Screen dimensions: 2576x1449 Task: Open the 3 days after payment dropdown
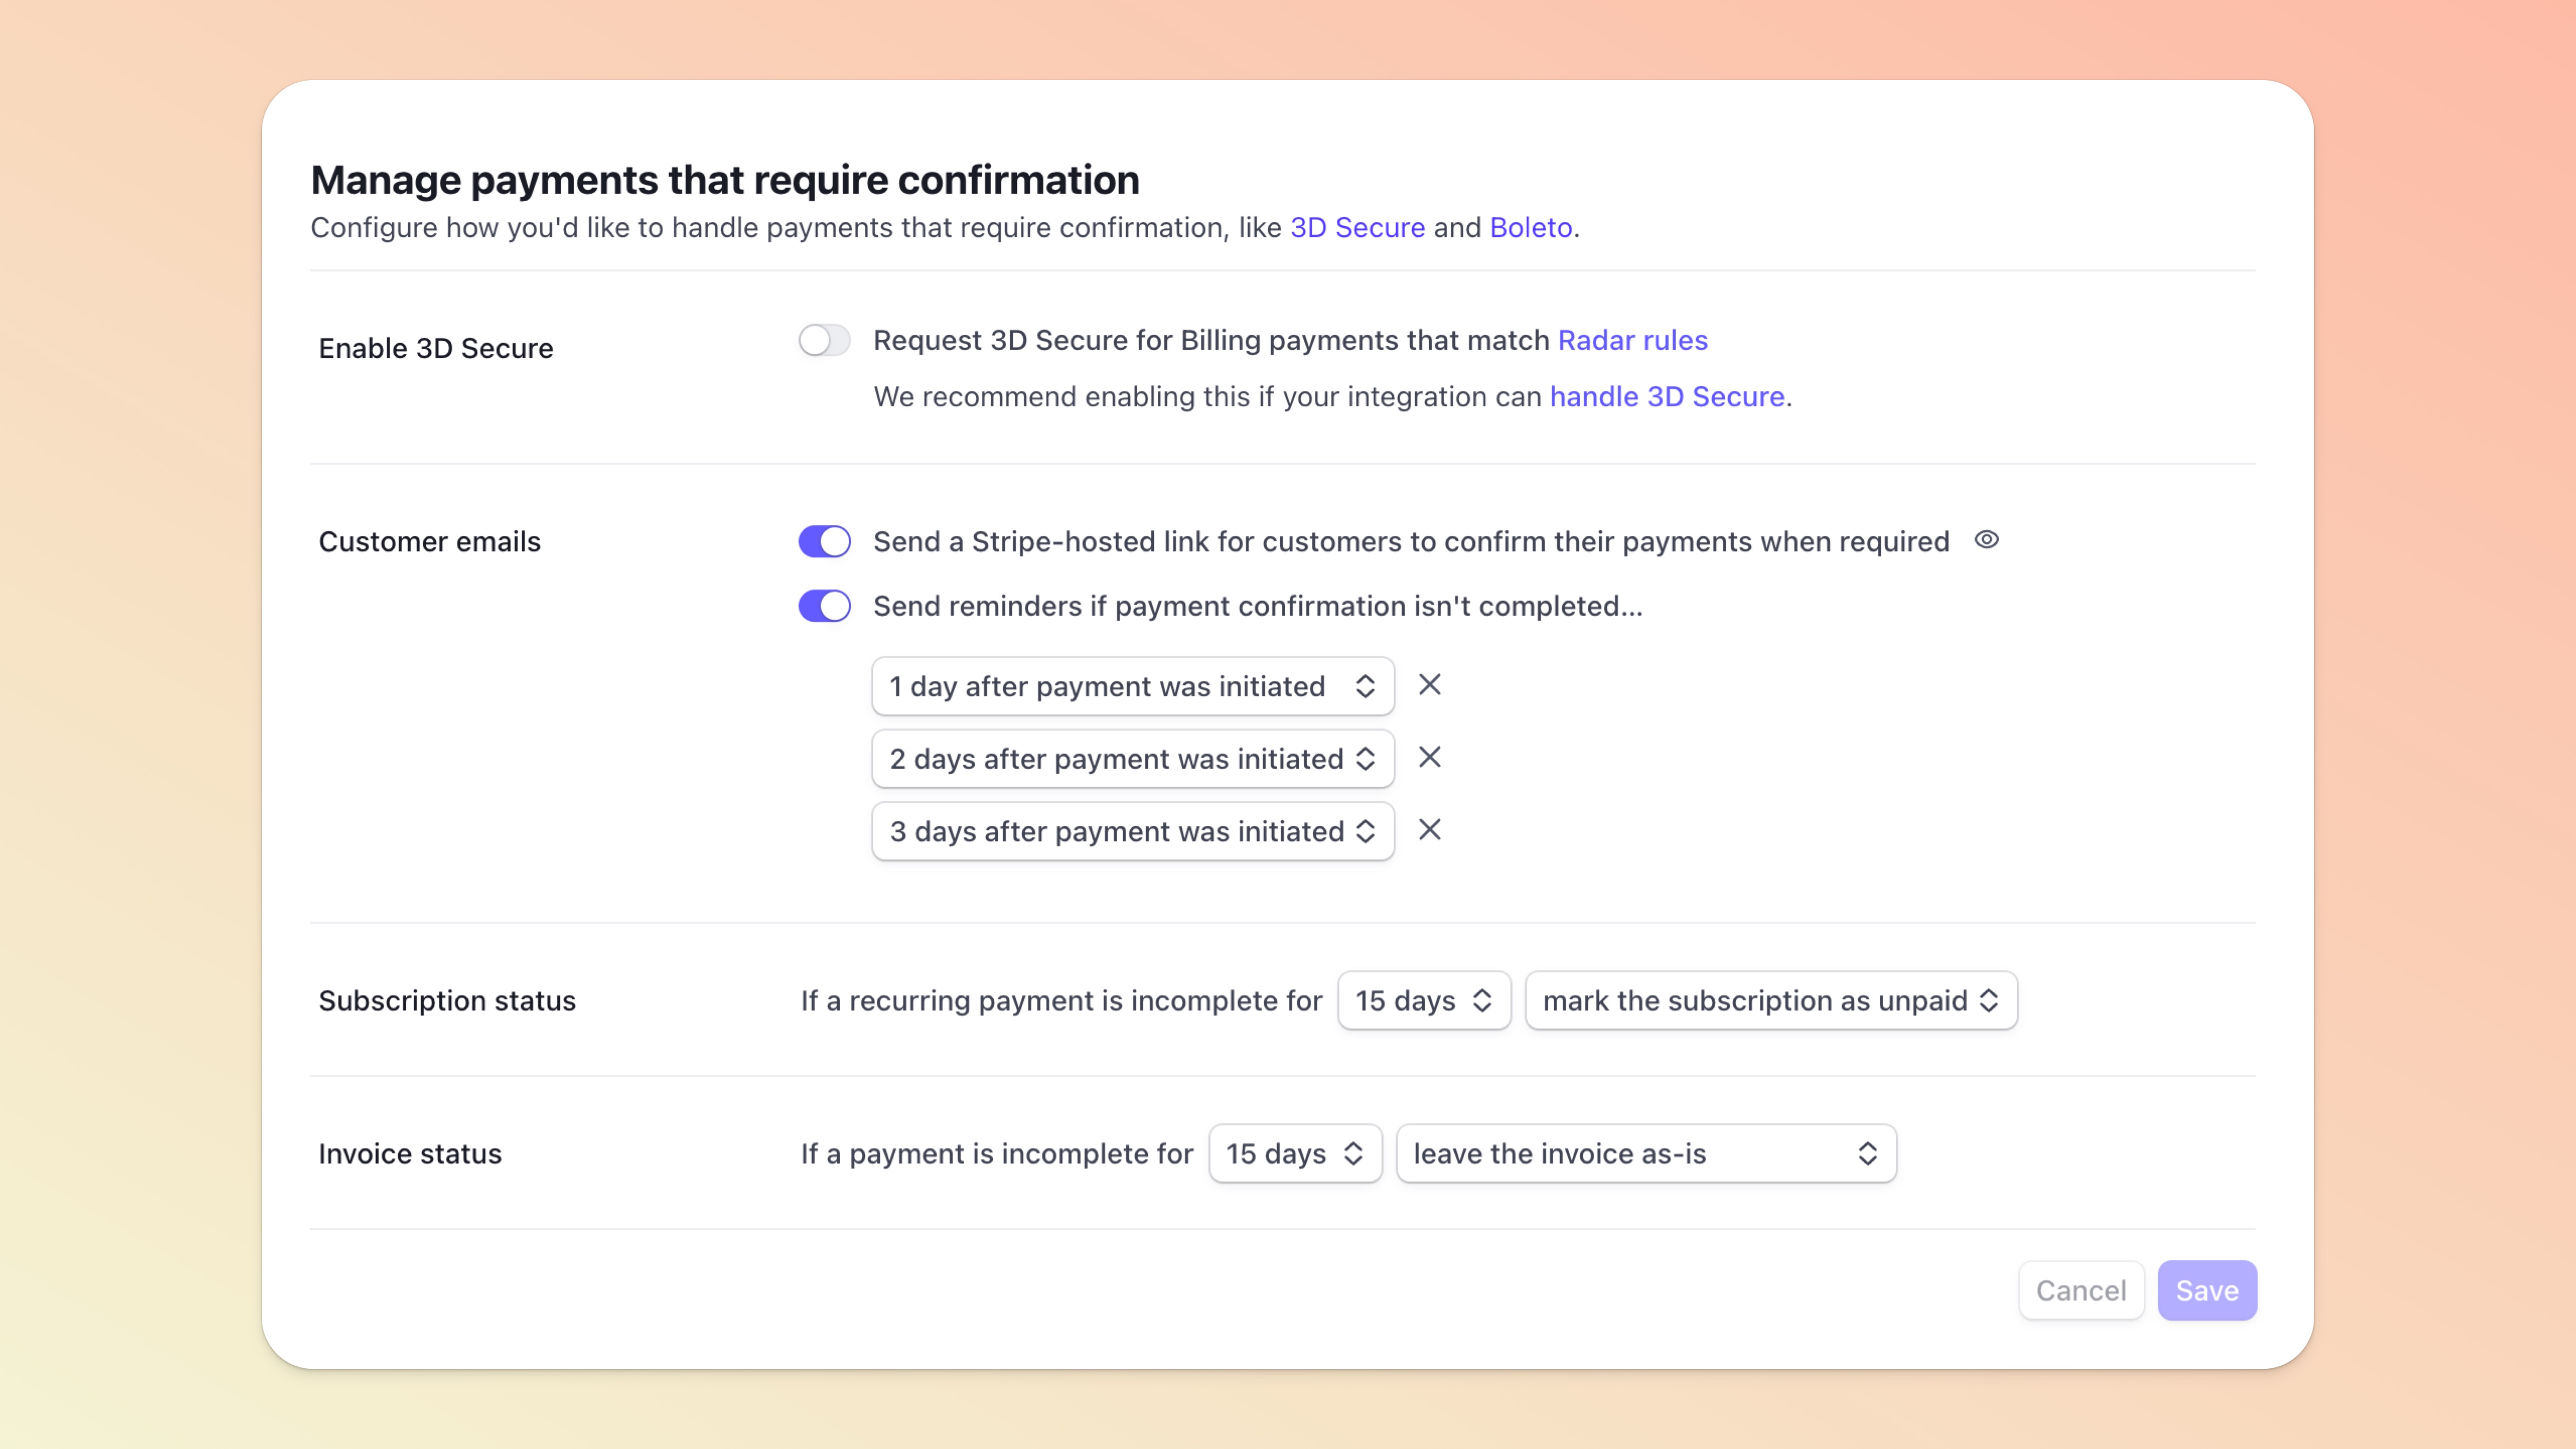(1132, 831)
